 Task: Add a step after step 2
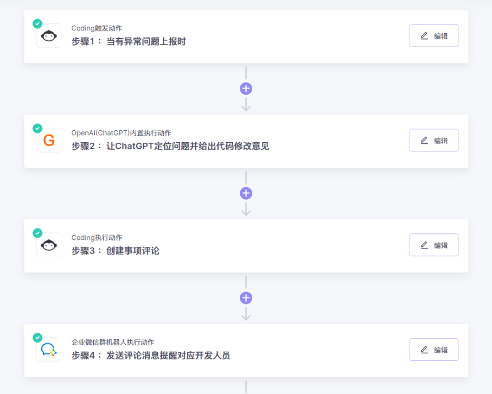click(246, 193)
